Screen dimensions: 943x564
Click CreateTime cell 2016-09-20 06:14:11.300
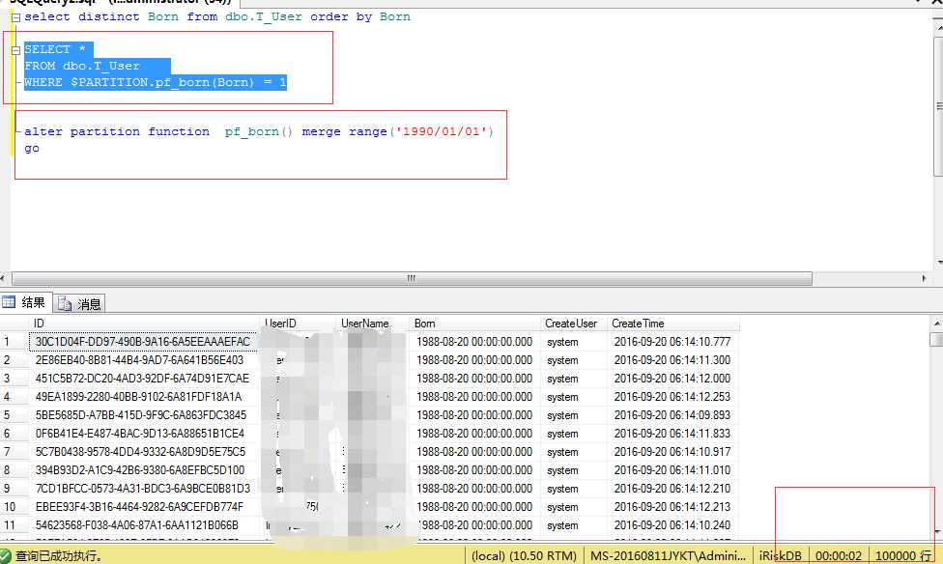673,360
